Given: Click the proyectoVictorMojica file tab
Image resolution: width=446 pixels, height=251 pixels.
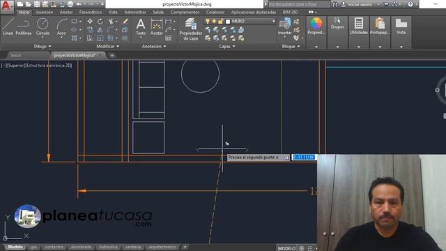Looking at the screenshot, I should pos(75,56).
